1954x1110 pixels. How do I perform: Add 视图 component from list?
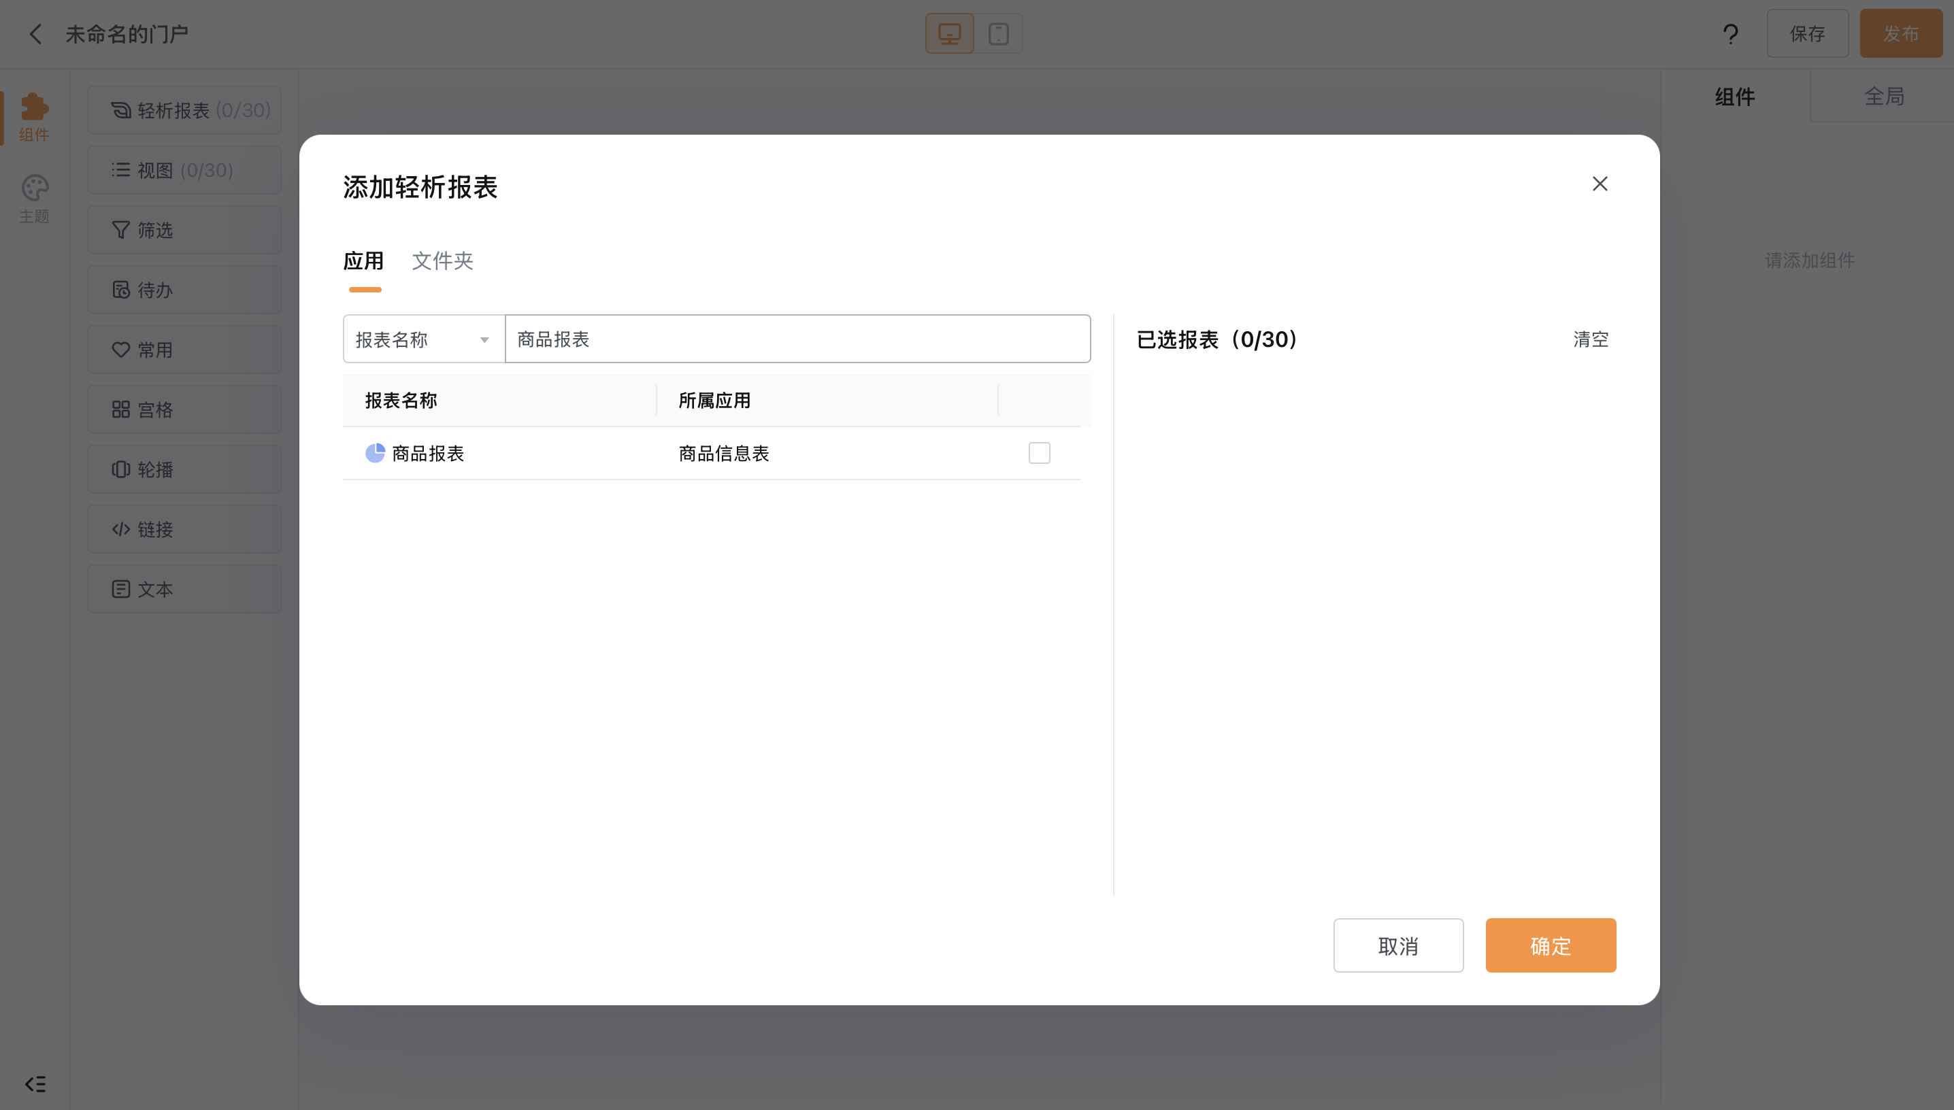184,170
